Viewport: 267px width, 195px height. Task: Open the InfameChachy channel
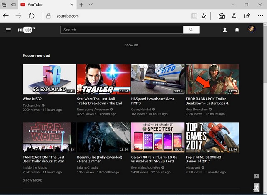point(88,167)
